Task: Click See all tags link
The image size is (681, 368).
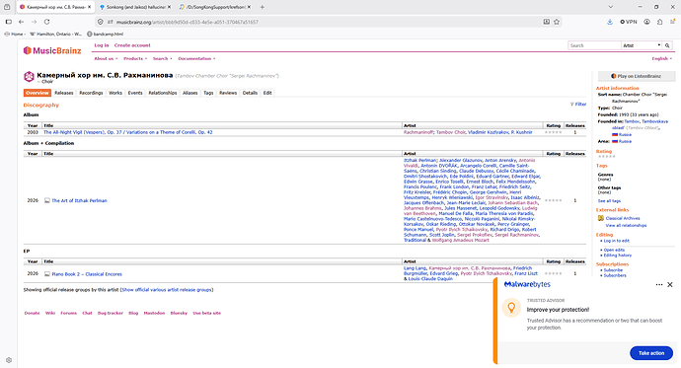Action: 609,201
